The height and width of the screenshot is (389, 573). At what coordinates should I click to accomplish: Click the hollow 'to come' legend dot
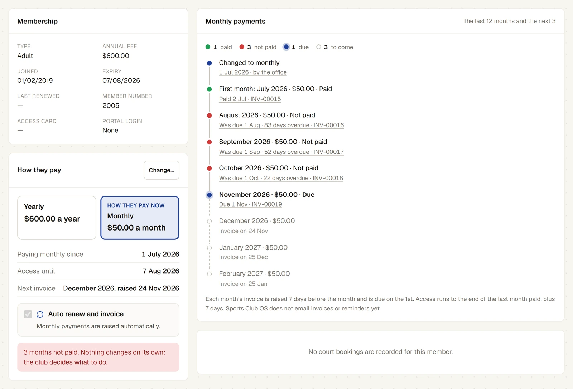(319, 47)
